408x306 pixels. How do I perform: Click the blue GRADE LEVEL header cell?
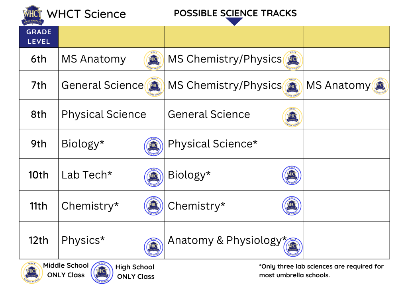[39, 37]
